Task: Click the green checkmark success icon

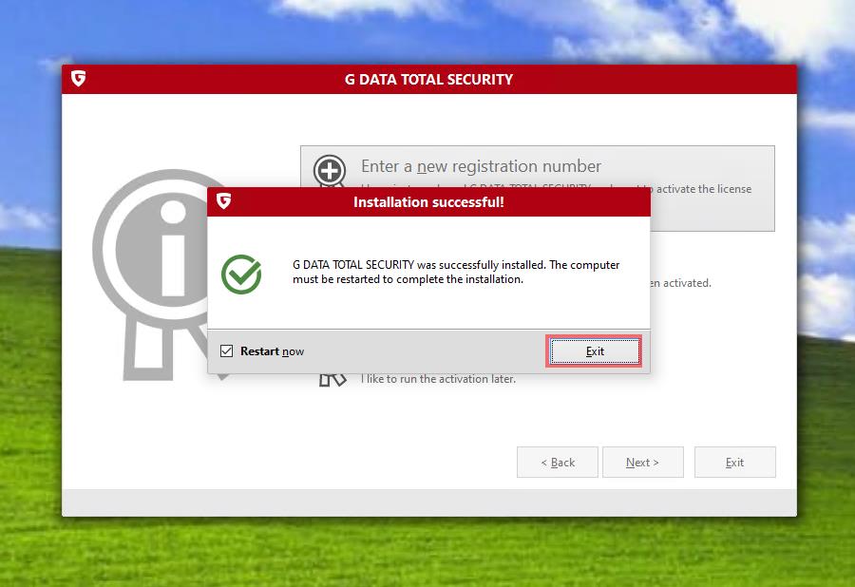Action: click(241, 275)
